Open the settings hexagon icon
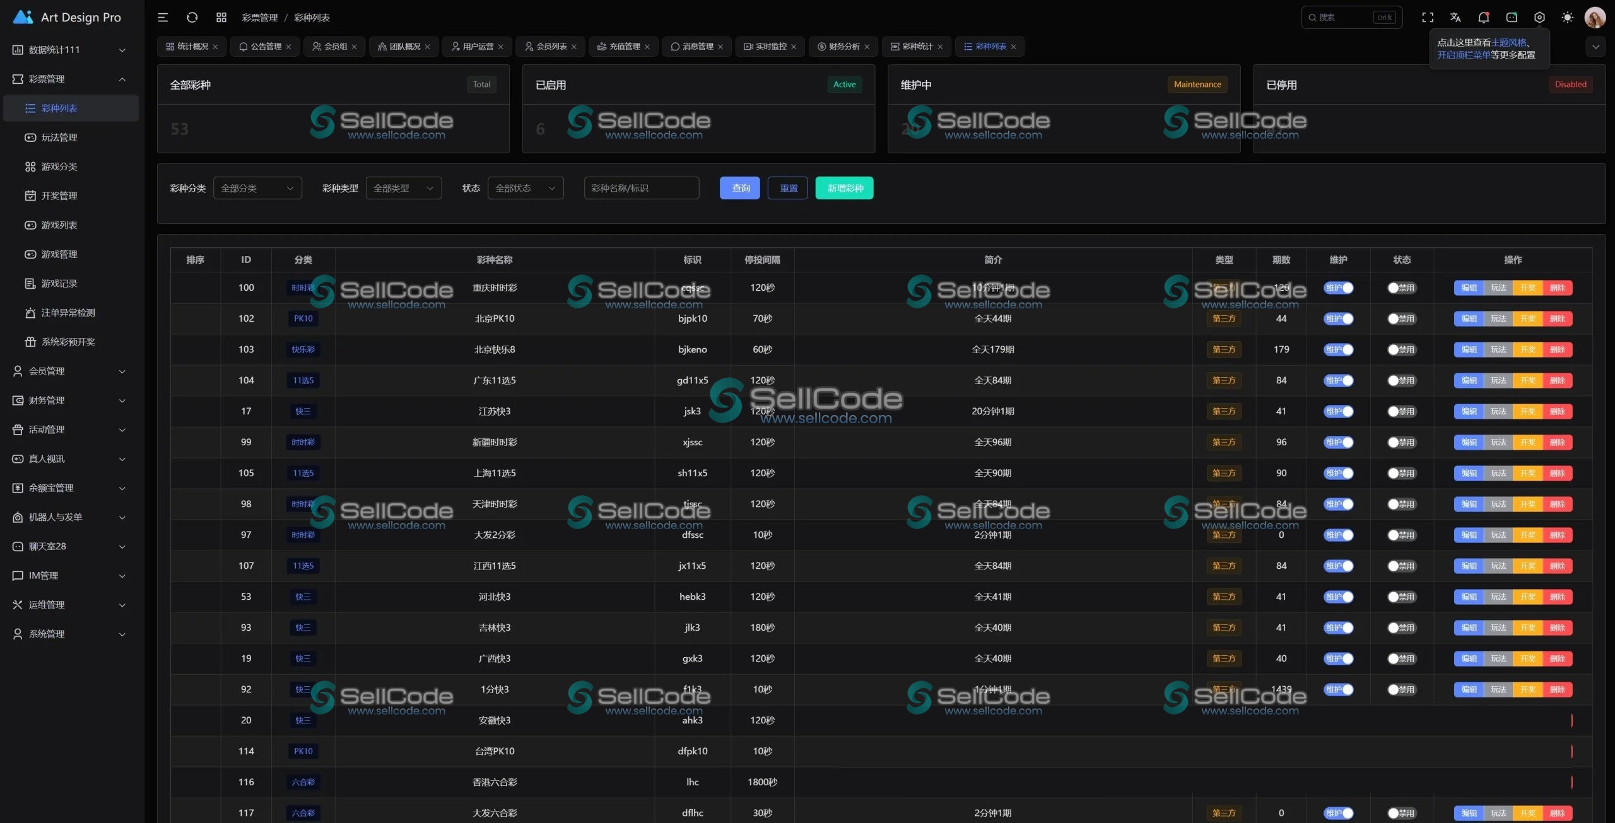Screen dimensions: 1615x823 (x=1539, y=18)
